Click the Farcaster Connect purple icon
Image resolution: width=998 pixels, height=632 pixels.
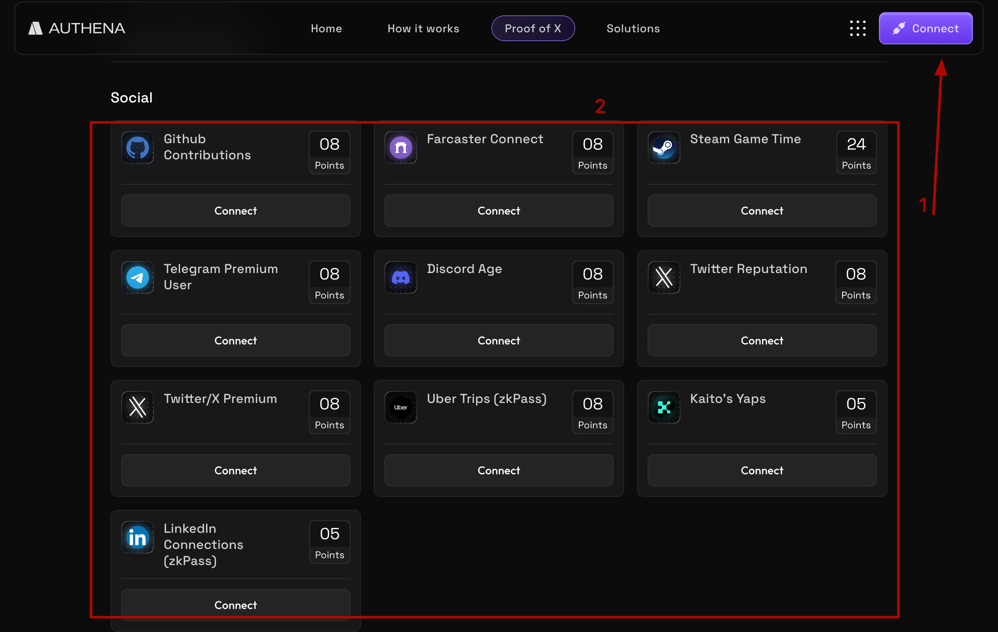point(400,148)
